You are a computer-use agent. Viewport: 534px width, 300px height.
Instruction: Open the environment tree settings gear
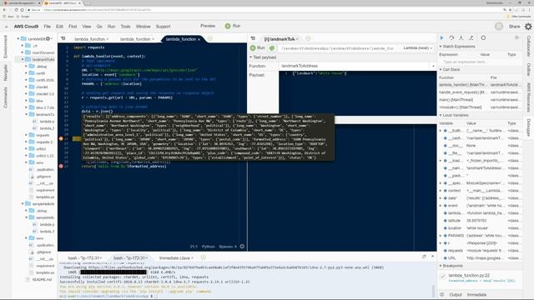(48, 39)
